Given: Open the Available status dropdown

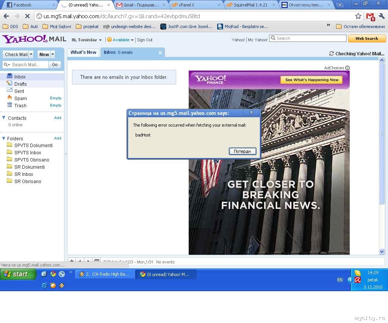Looking at the screenshot, I should (132, 40).
